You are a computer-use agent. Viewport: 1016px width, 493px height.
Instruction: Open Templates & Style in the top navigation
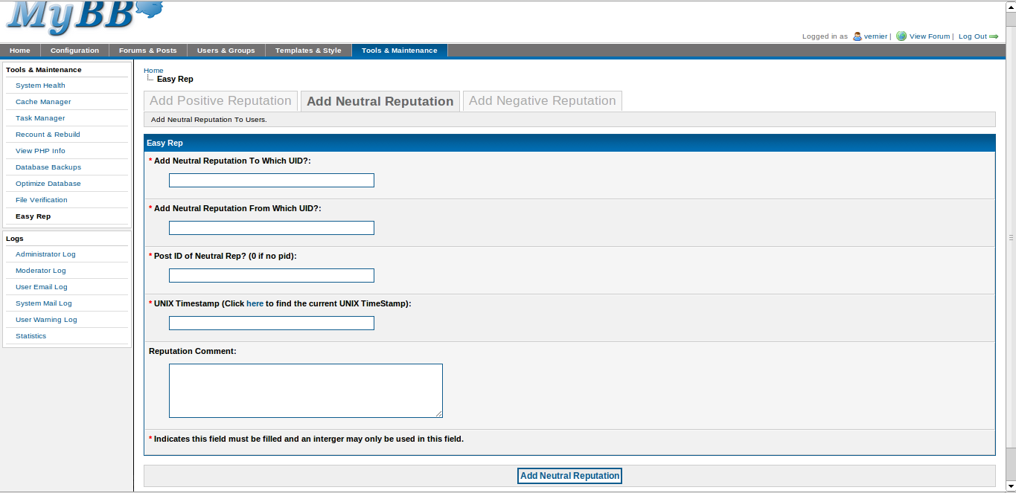pyautogui.click(x=308, y=51)
